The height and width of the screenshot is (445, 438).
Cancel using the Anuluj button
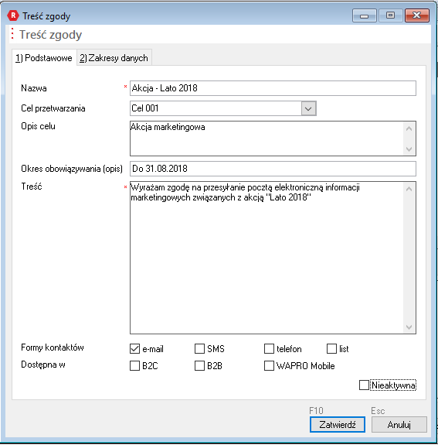pos(399,425)
